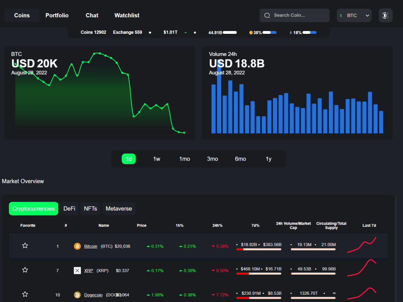Open the XRP coin link
This screenshot has width=403, height=302.
tap(89, 271)
